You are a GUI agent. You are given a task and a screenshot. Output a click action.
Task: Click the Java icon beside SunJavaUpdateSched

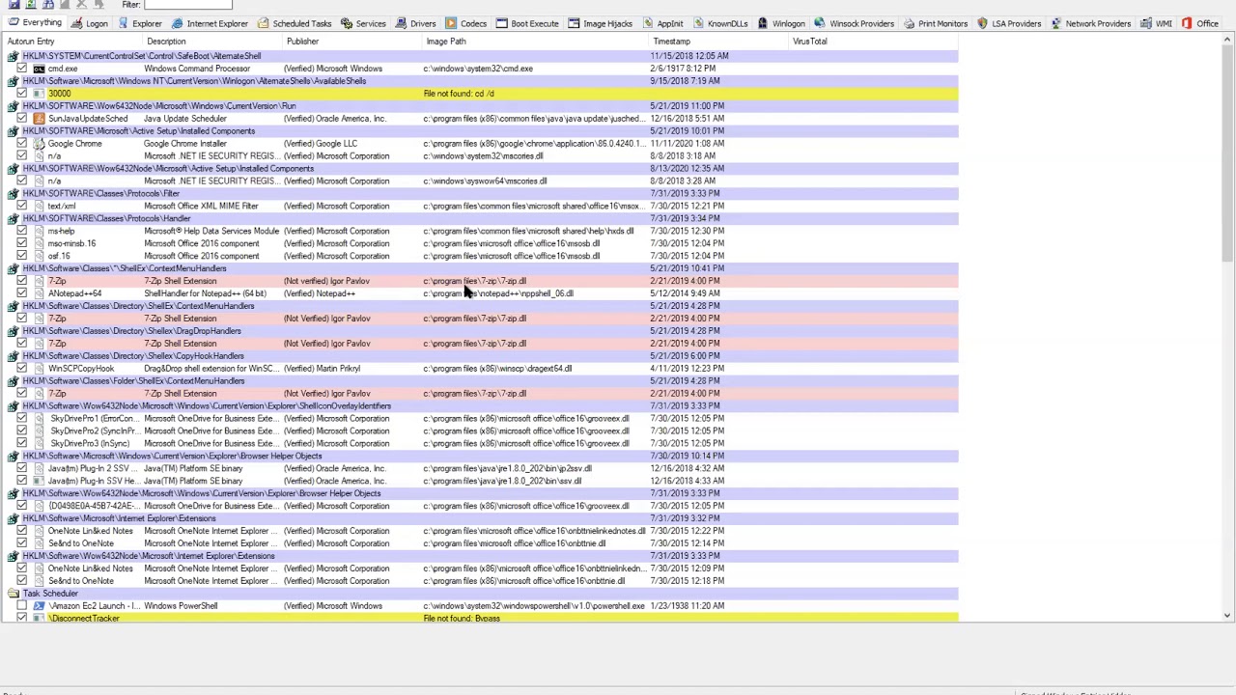[x=39, y=119]
